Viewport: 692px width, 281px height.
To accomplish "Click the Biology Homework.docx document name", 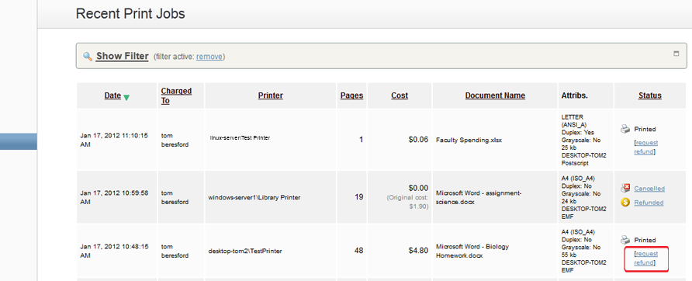I will click(472, 251).
